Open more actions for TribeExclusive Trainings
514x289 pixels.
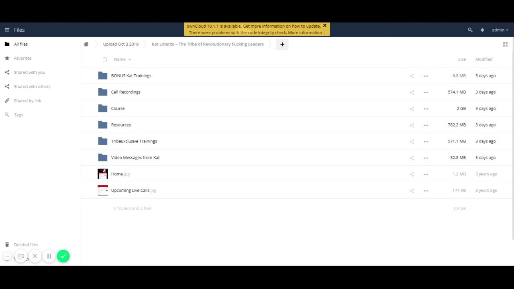pyautogui.click(x=426, y=142)
